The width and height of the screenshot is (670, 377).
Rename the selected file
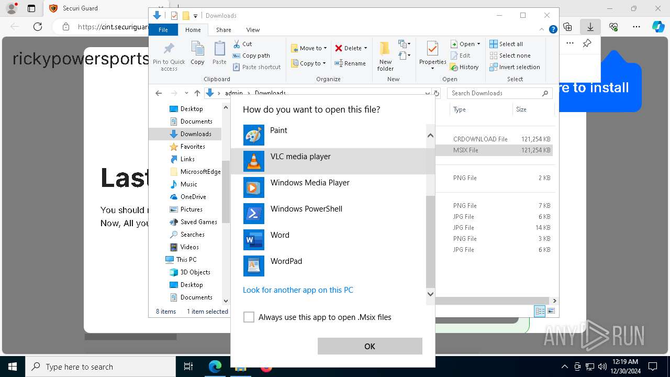[x=350, y=63]
